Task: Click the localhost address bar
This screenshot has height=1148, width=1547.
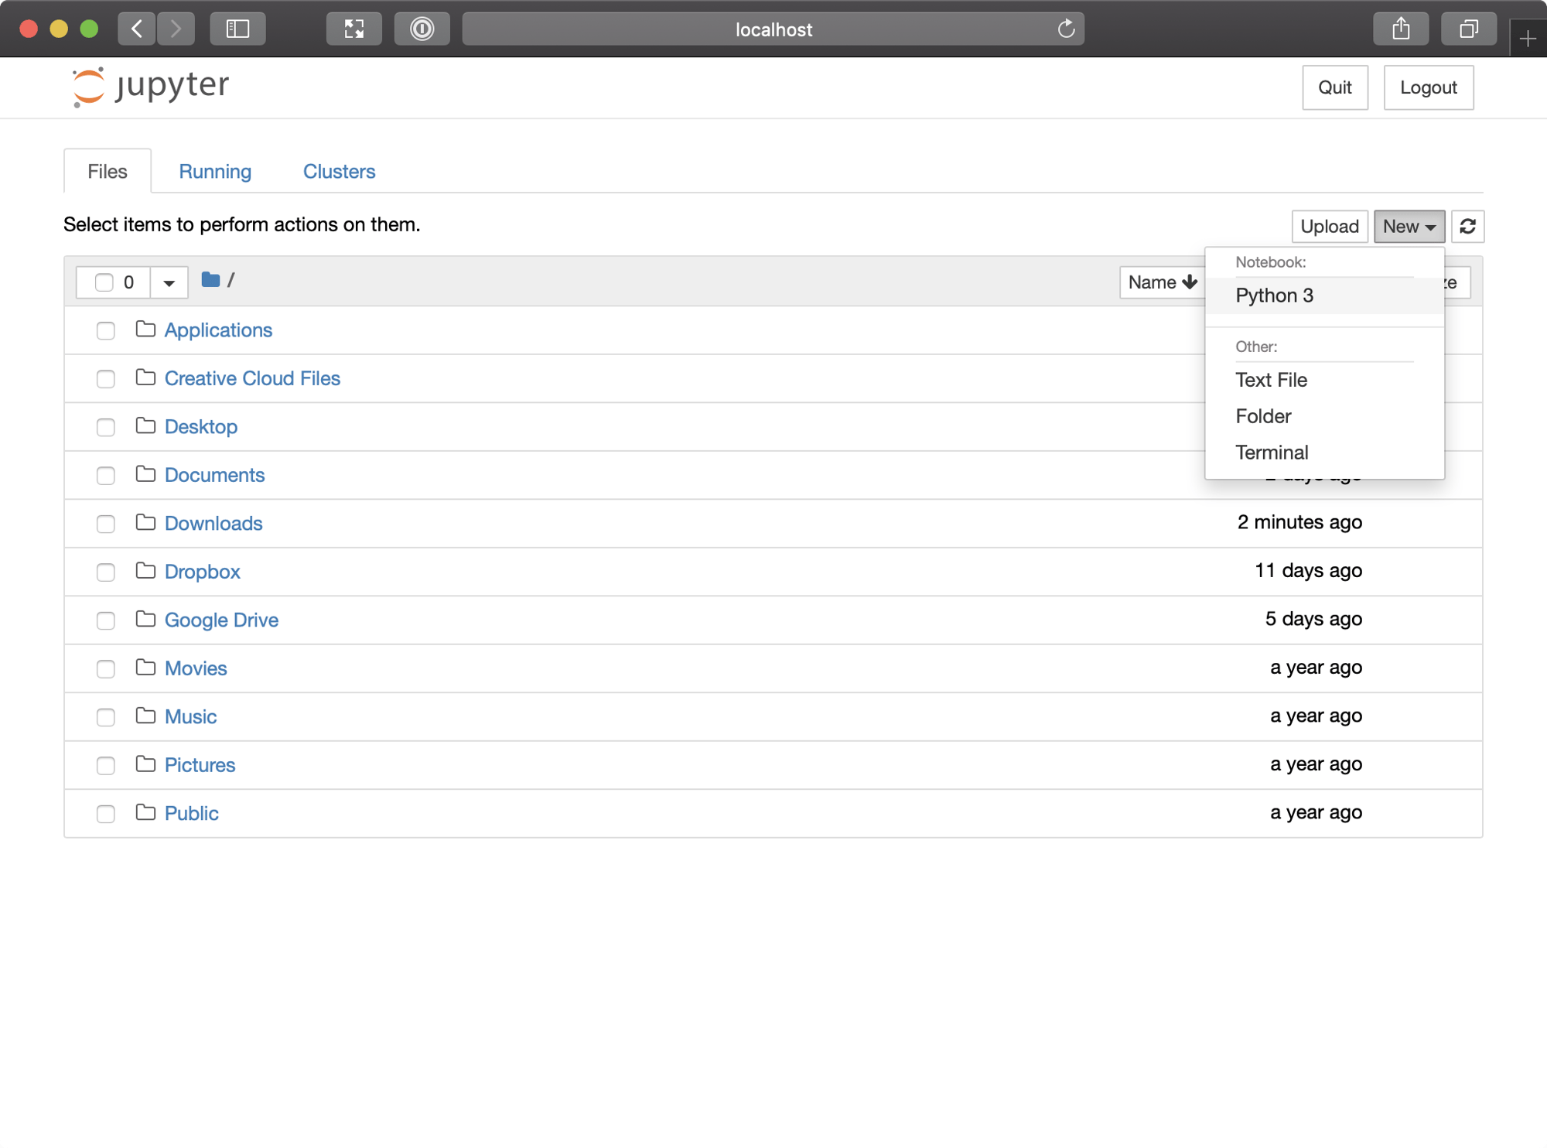Action: [x=773, y=29]
